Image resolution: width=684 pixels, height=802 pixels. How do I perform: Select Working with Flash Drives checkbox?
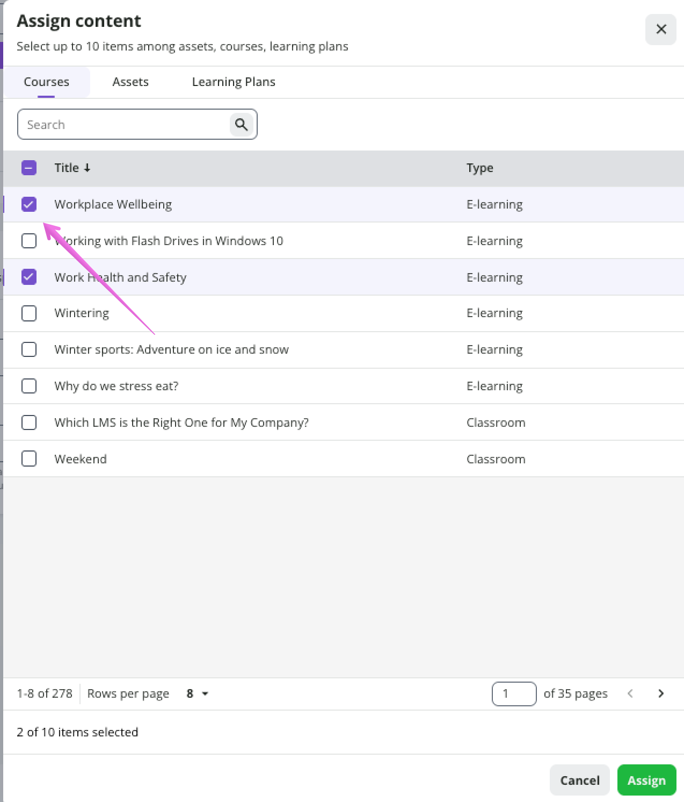pos(29,241)
